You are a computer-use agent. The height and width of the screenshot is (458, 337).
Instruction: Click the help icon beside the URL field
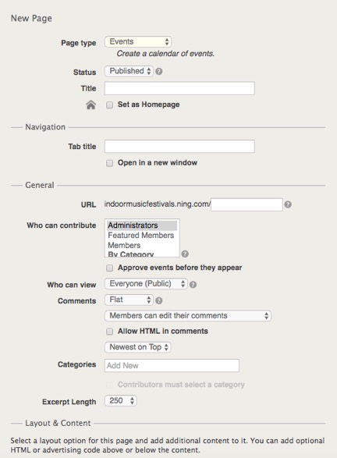tap(288, 204)
